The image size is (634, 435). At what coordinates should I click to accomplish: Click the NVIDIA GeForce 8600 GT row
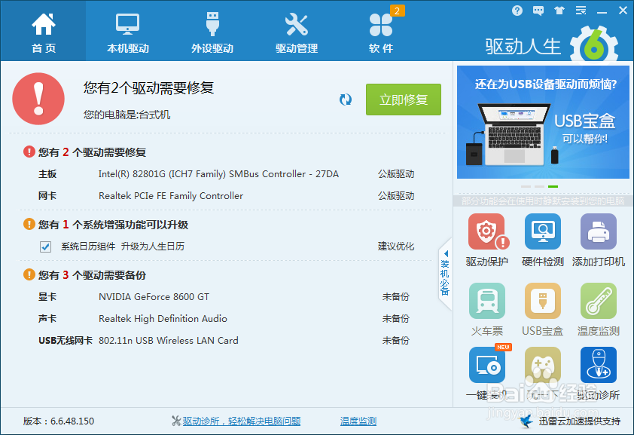224,297
